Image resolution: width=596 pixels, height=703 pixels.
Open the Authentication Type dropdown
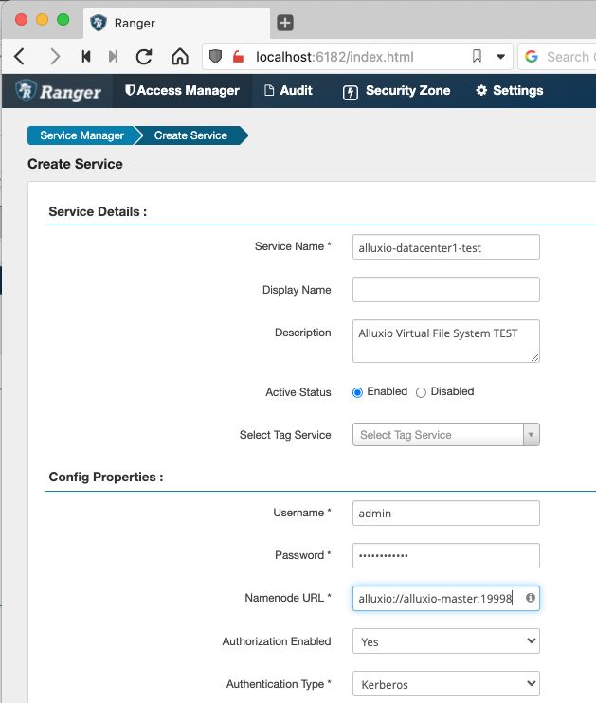pyautogui.click(x=445, y=684)
